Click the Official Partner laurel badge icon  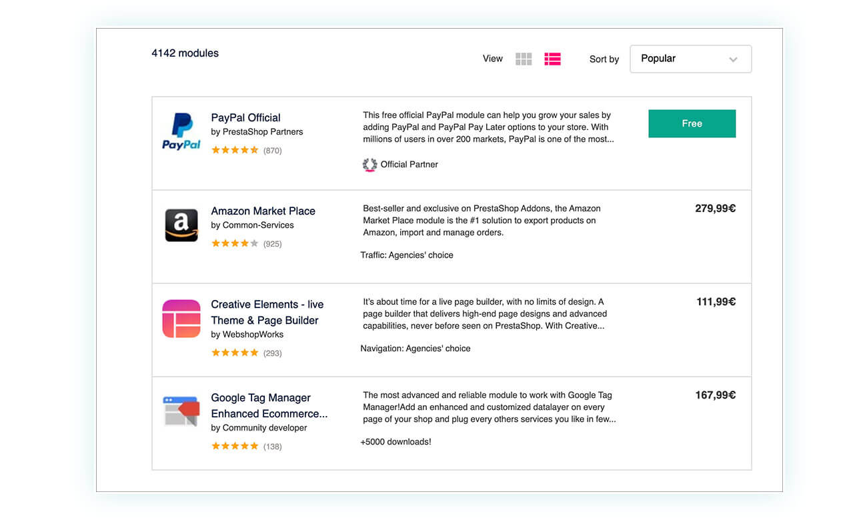click(369, 165)
